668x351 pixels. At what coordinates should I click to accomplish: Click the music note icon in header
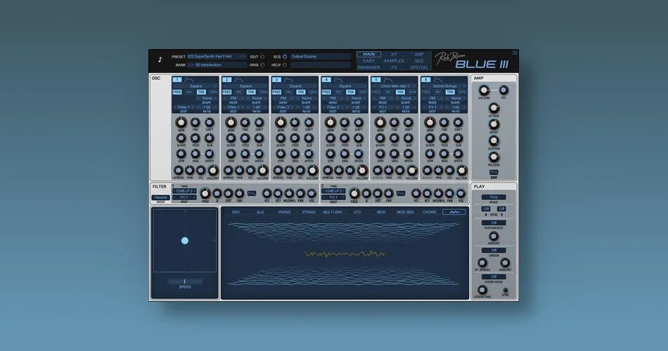point(160,60)
